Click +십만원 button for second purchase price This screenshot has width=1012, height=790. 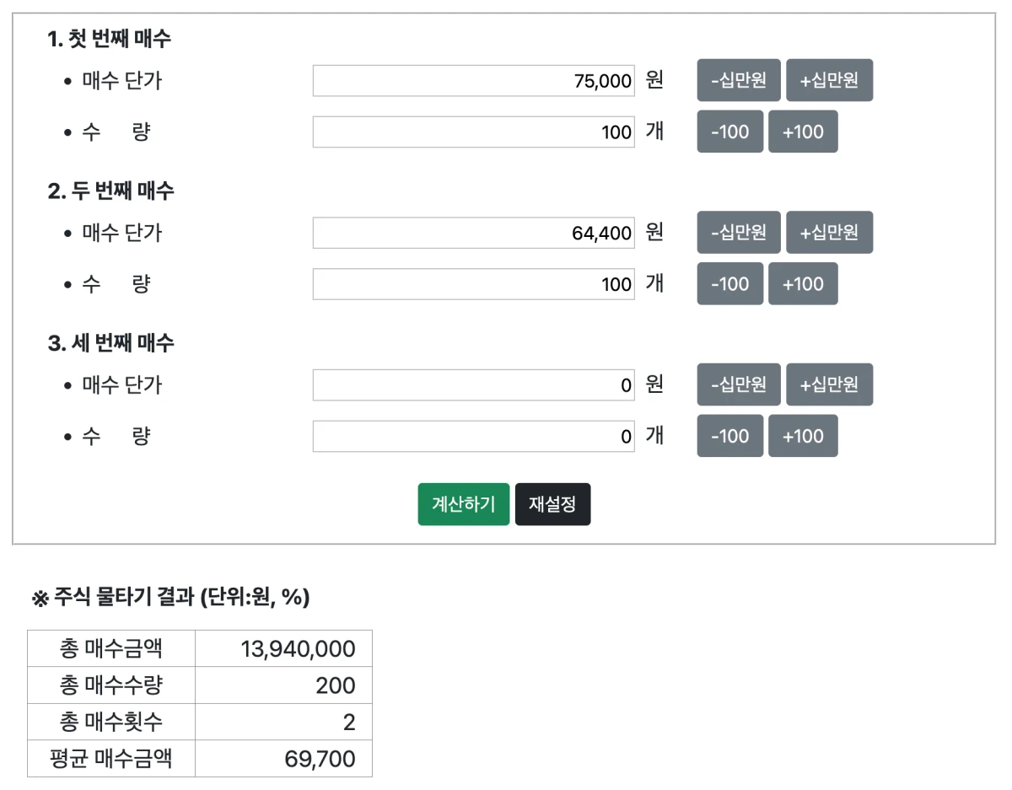click(x=829, y=233)
